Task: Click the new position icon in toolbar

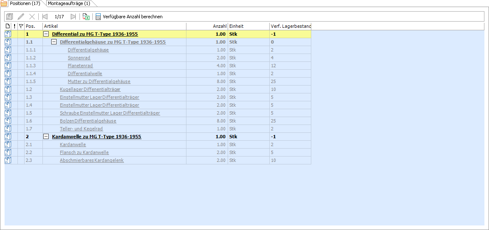Action: 10,17
